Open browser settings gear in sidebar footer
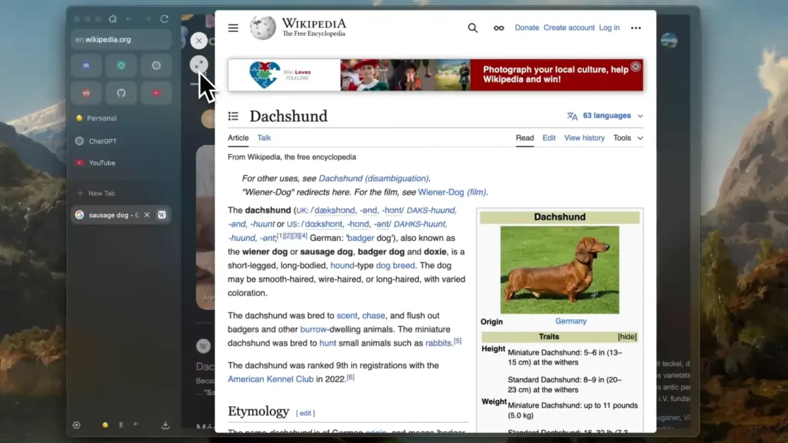 click(x=77, y=425)
